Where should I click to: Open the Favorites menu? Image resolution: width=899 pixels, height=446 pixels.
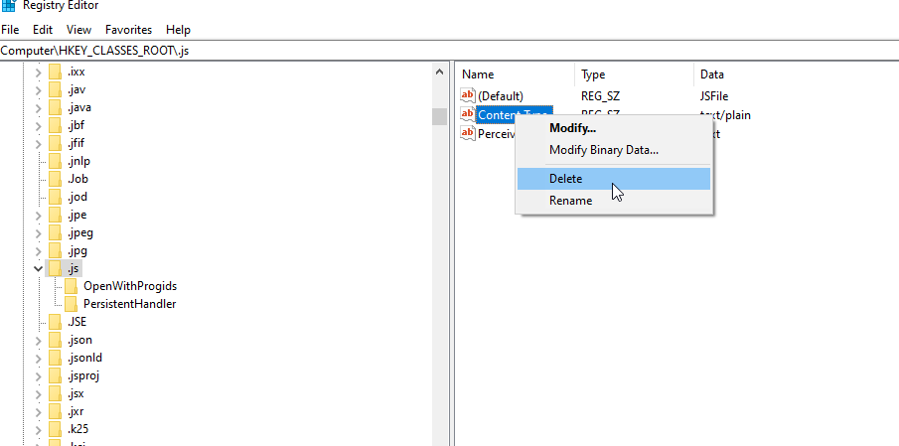(x=128, y=30)
